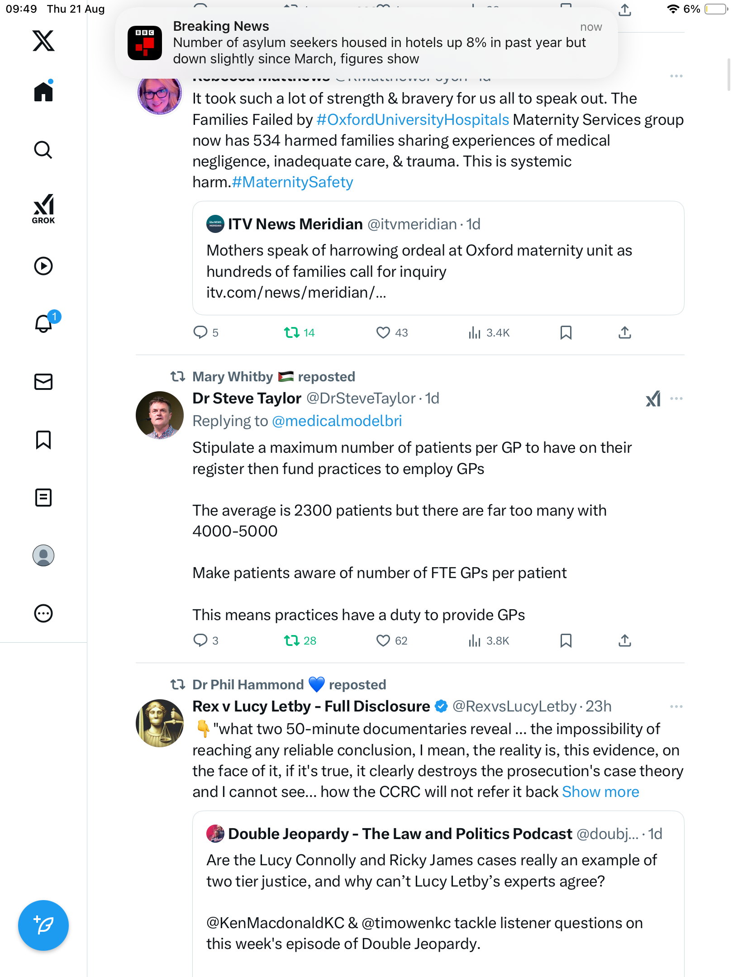The height and width of the screenshot is (977, 733).
Task: Open the Video tab play icon
Action: 43,266
